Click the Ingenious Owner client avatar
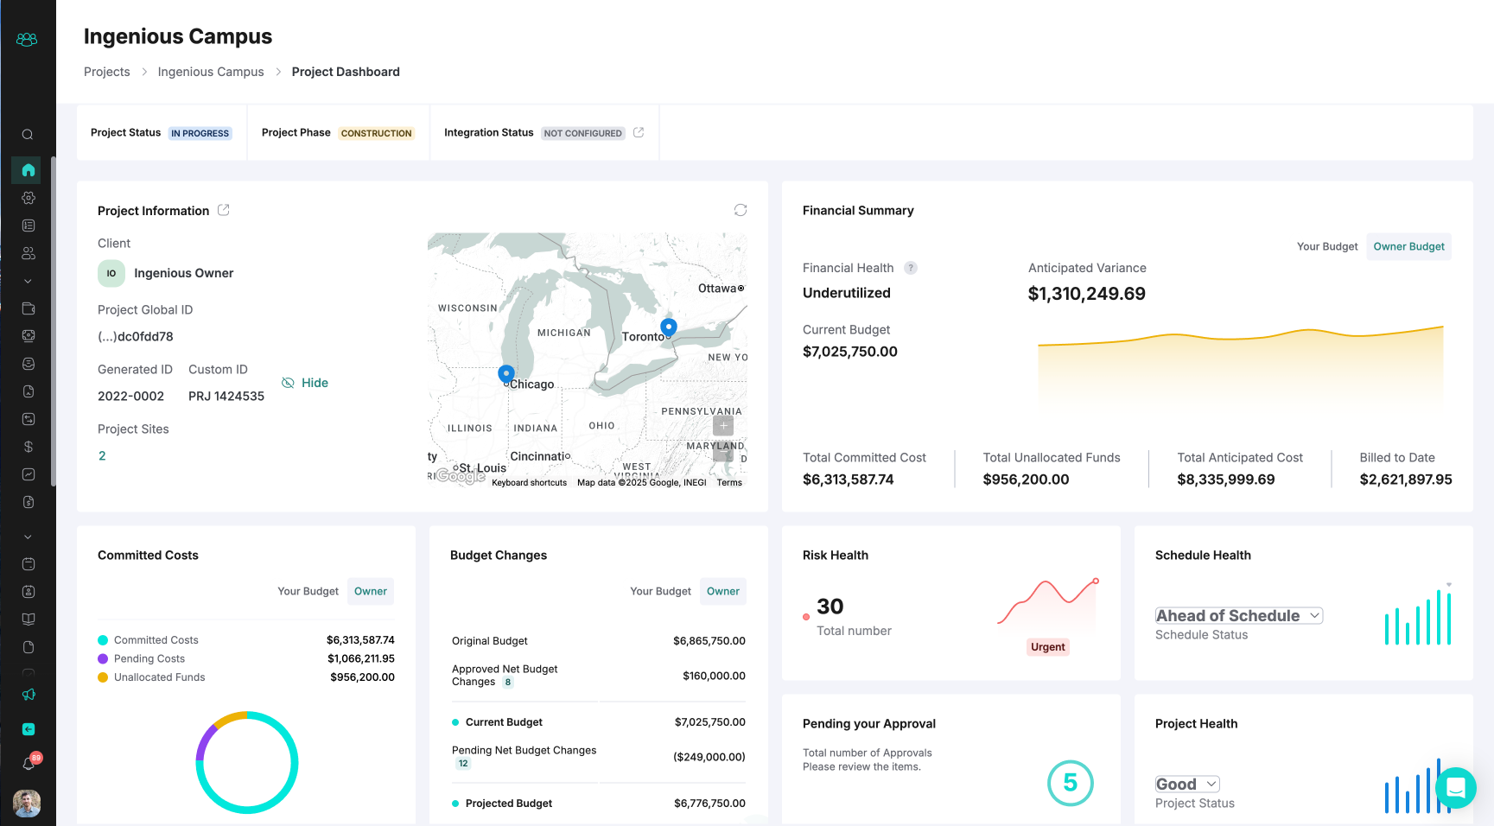Viewport: 1494px width, 826px height. click(x=111, y=273)
